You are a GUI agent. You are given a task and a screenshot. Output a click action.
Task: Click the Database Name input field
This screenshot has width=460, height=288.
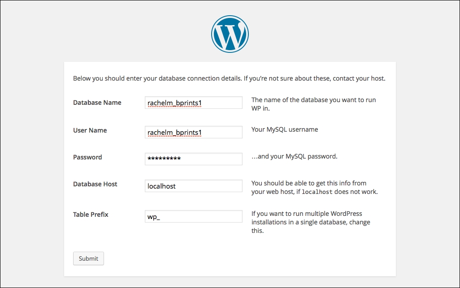tap(194, 103)
